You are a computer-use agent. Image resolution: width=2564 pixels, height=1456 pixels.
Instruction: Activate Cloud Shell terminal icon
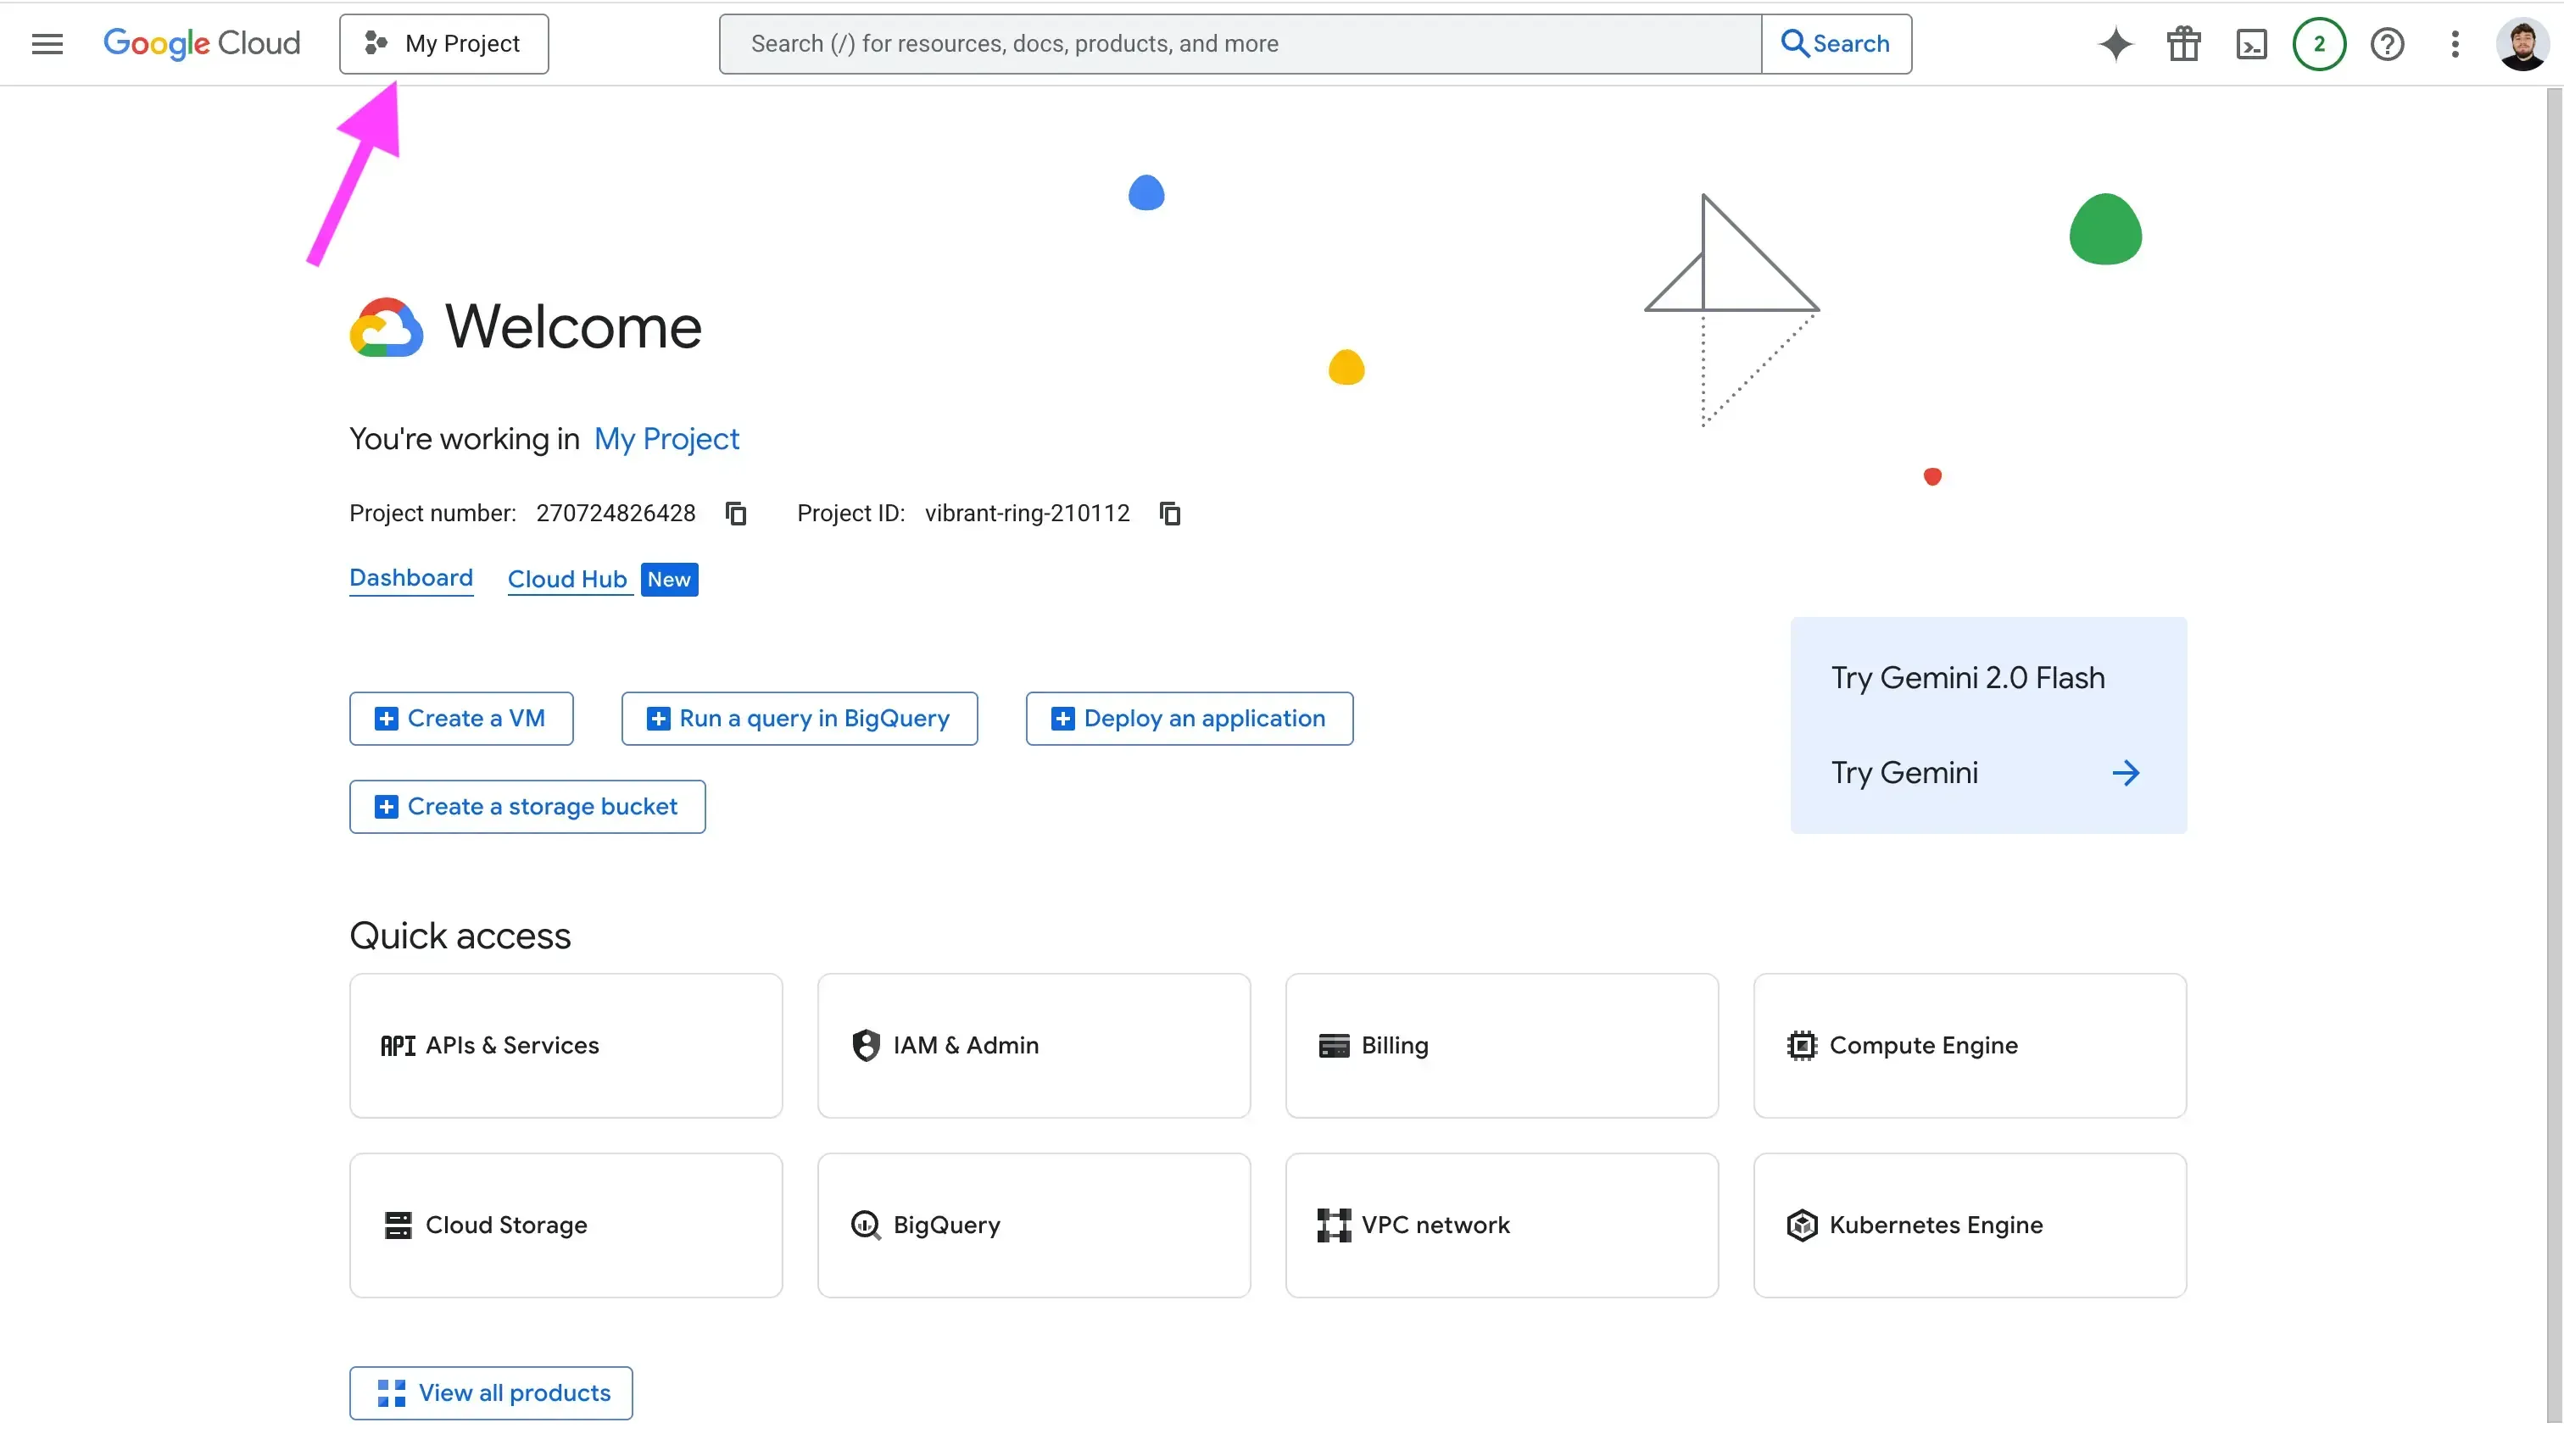2251,43
